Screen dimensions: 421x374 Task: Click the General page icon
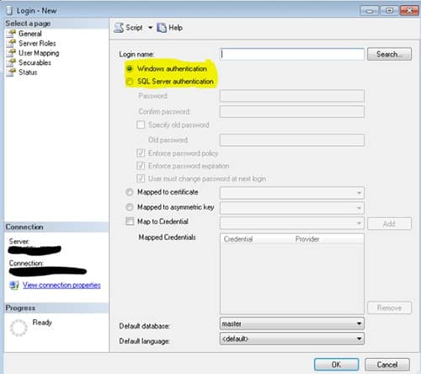point(12,34)
